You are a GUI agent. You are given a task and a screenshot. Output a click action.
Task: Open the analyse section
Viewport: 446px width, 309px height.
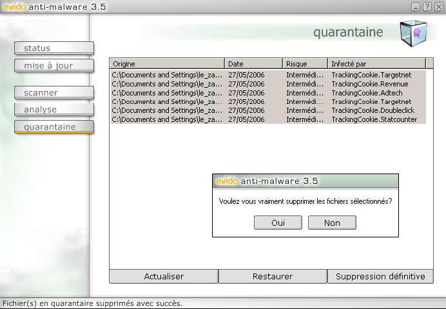pos(54,110)
